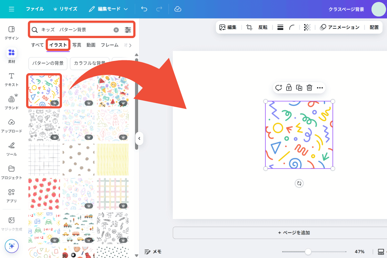Collapse the side panel with arrow handle
Image resolution: width=387 pixels, height=258 pixels.
[x=139, y=138]
